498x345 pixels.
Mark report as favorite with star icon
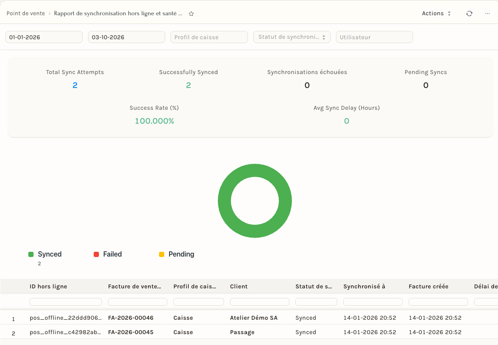pyautogui.click(x=191, y=14)
